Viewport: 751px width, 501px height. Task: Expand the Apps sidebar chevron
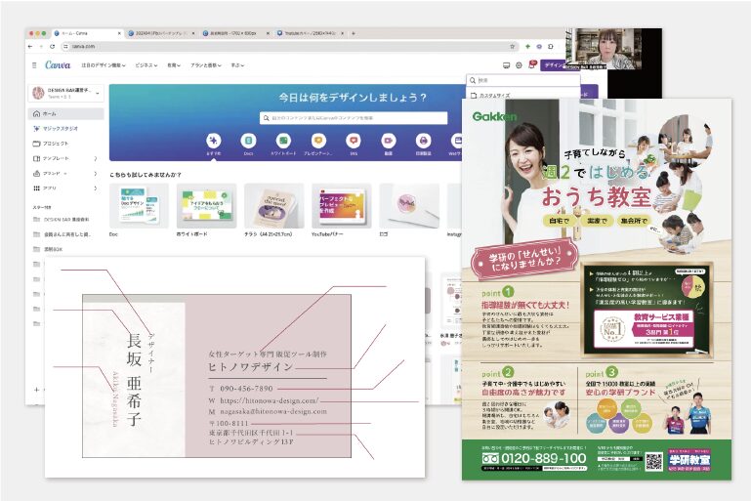pos(96,187)
